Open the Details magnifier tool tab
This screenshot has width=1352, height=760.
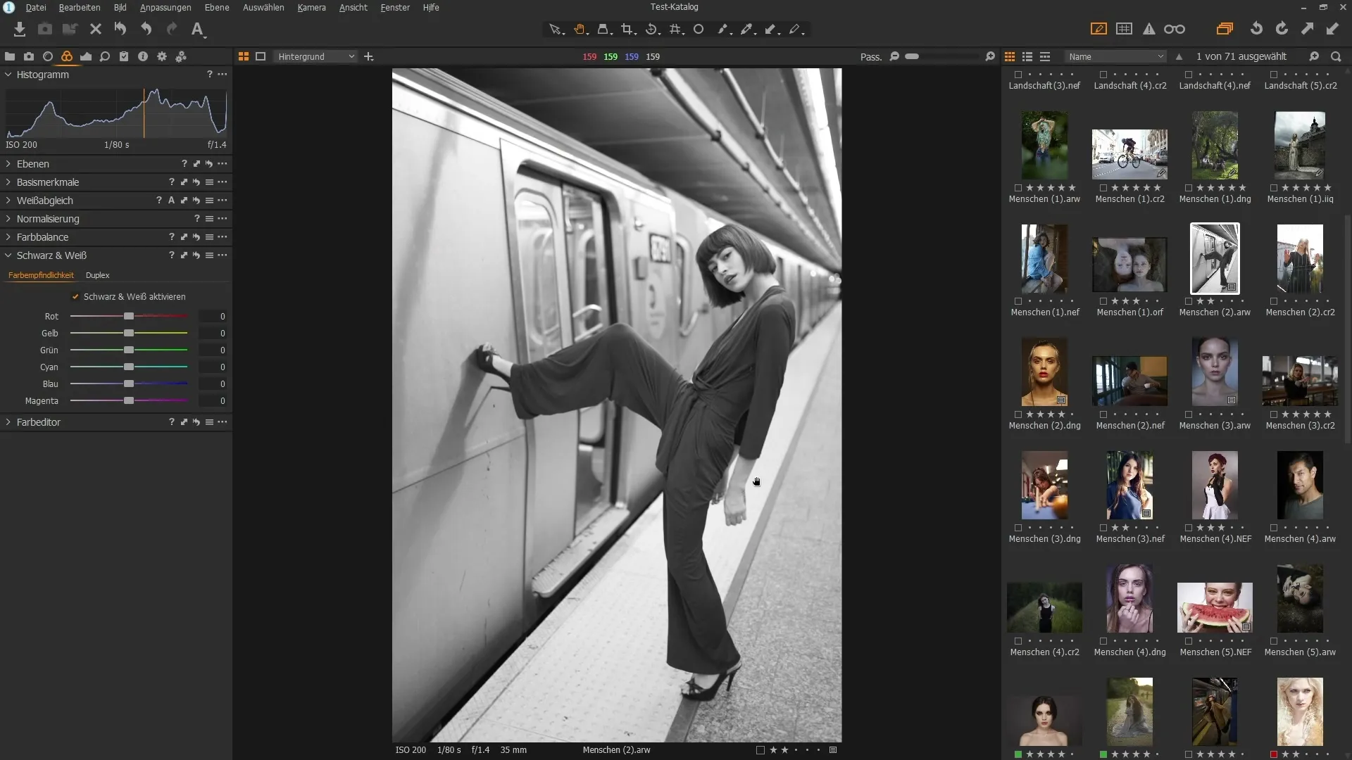105,56
